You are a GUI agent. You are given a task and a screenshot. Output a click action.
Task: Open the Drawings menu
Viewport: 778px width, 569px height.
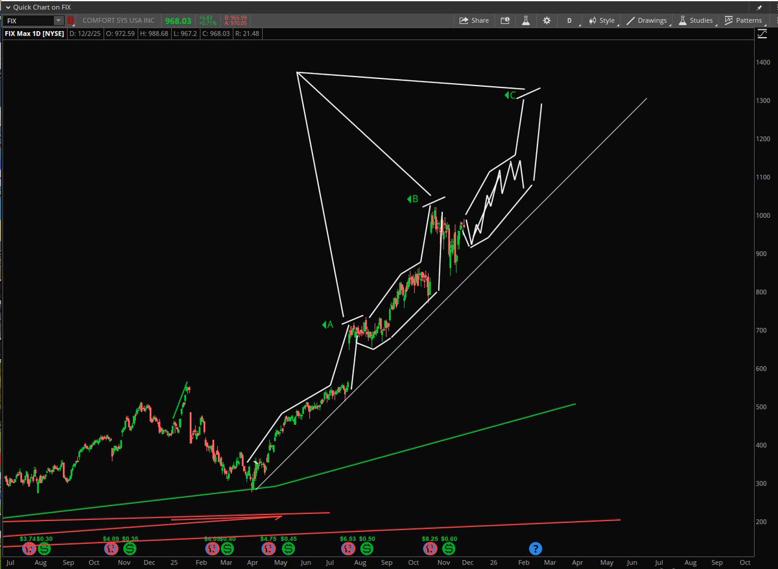tap(647, 20)
